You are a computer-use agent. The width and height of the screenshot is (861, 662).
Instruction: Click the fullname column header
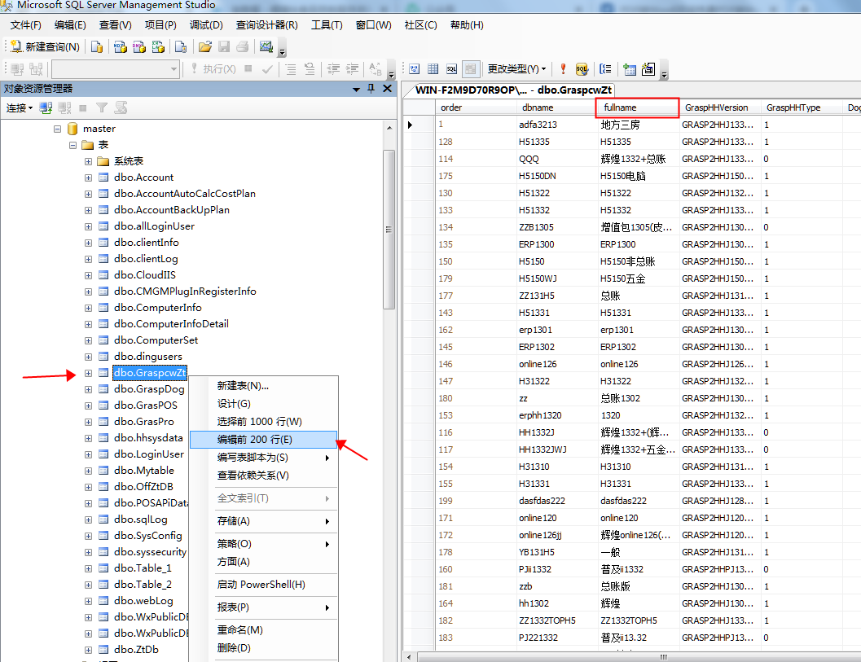click(x=637, y=107)
